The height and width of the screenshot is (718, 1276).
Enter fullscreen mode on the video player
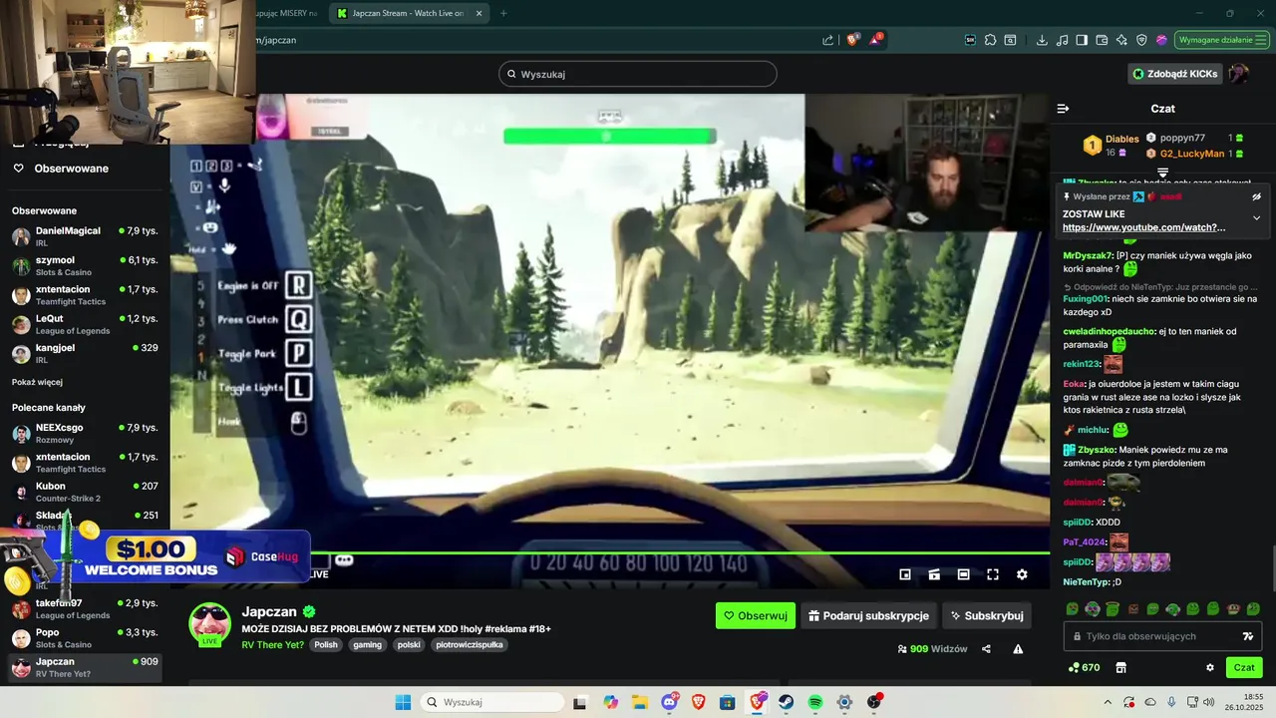coord(993,574)
